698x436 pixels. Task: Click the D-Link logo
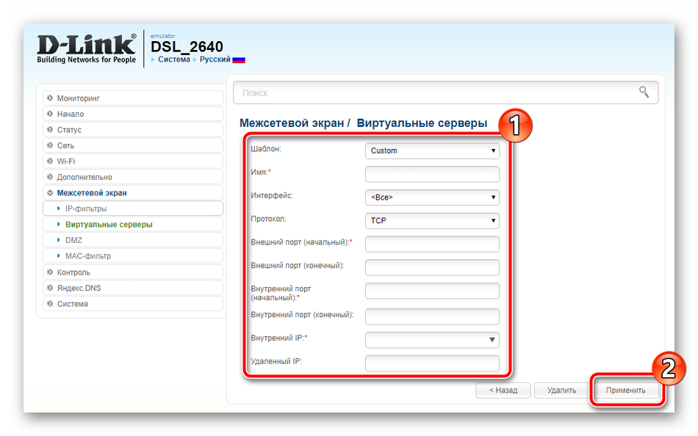pyautogui.click(x=86, y=48)
